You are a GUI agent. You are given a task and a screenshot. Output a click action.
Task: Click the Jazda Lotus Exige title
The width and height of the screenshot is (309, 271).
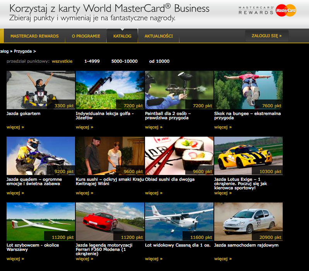pos(241,184)
